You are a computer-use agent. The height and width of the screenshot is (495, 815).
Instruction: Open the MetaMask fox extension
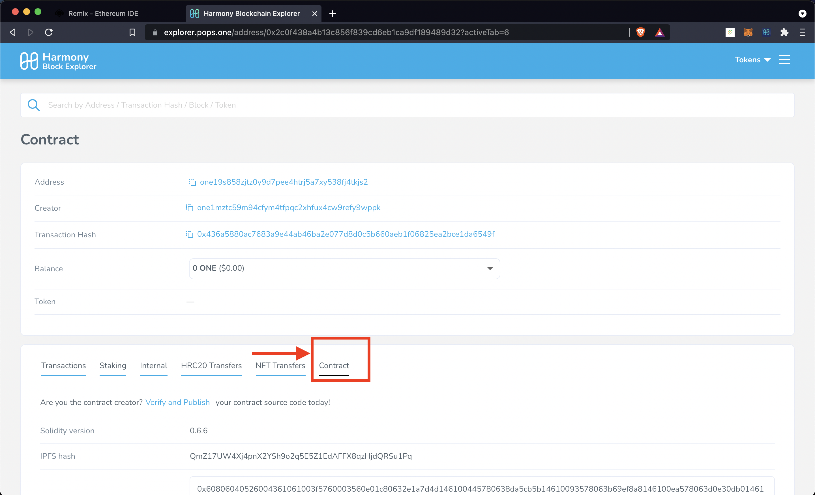(x=748, y=32)
